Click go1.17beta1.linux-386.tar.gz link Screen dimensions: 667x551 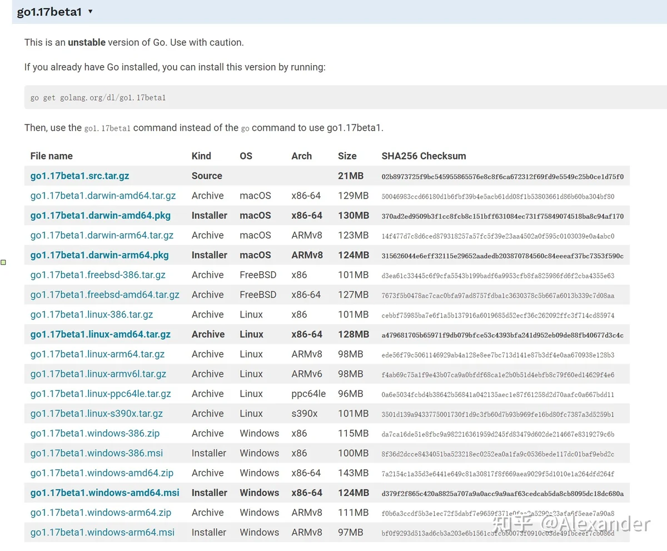click(91, 315)
